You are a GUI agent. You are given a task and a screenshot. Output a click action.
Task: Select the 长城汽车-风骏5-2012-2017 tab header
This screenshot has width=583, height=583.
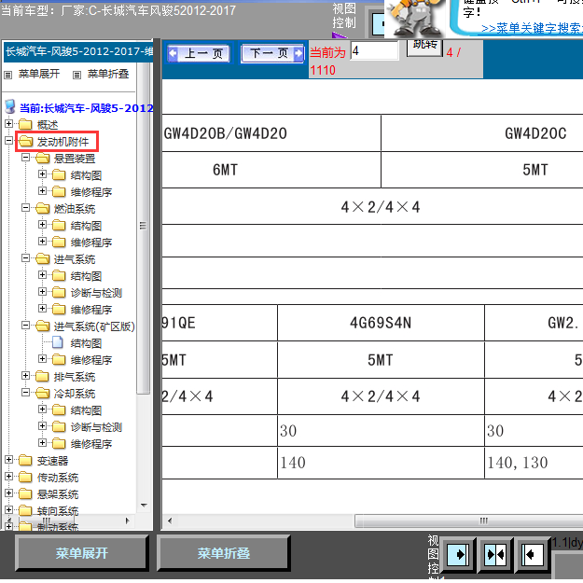click(78, 51)
